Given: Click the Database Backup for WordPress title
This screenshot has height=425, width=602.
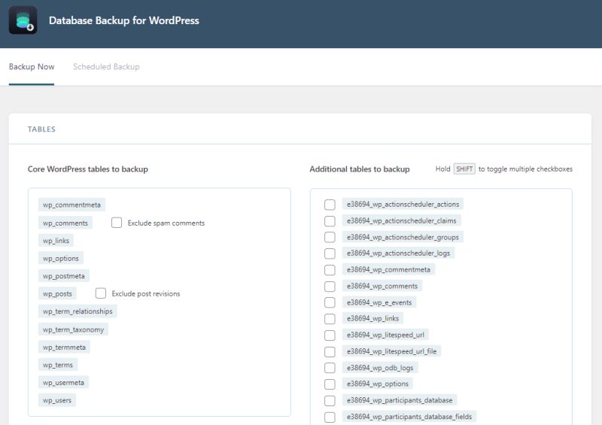Looking at the screenshot, I should tap(124, 21).
